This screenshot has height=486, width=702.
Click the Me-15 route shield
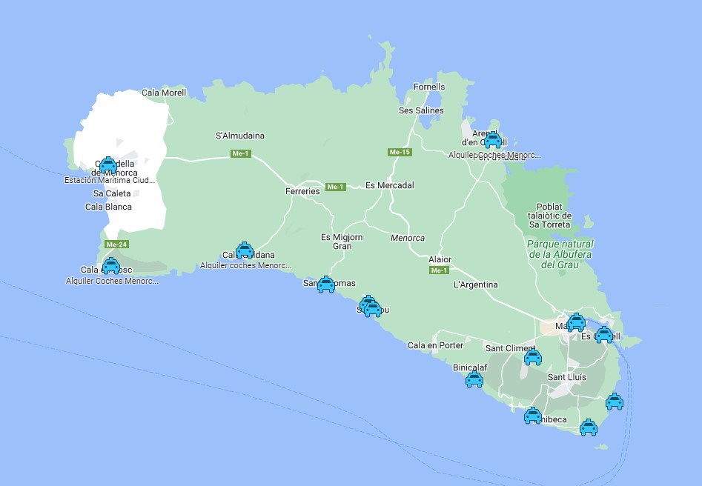[398, 152]
